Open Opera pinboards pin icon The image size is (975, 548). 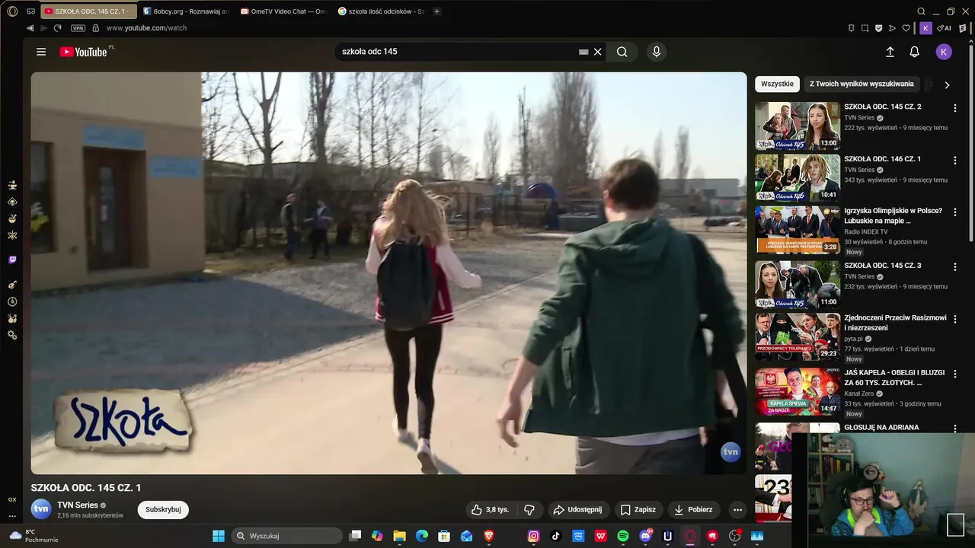pyautogui.click(x=851, y=28)
